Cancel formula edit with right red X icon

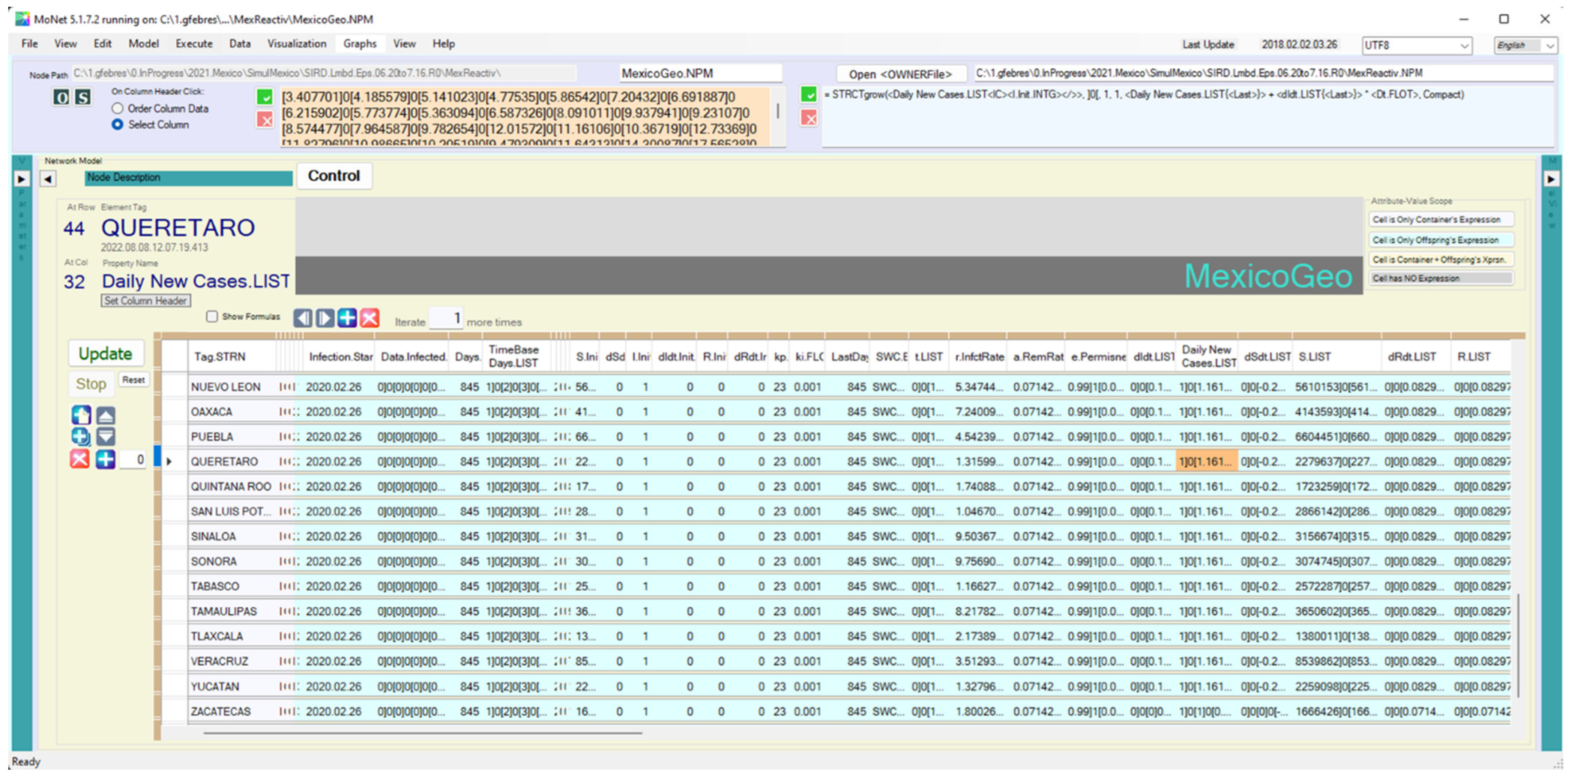[809, 118]
